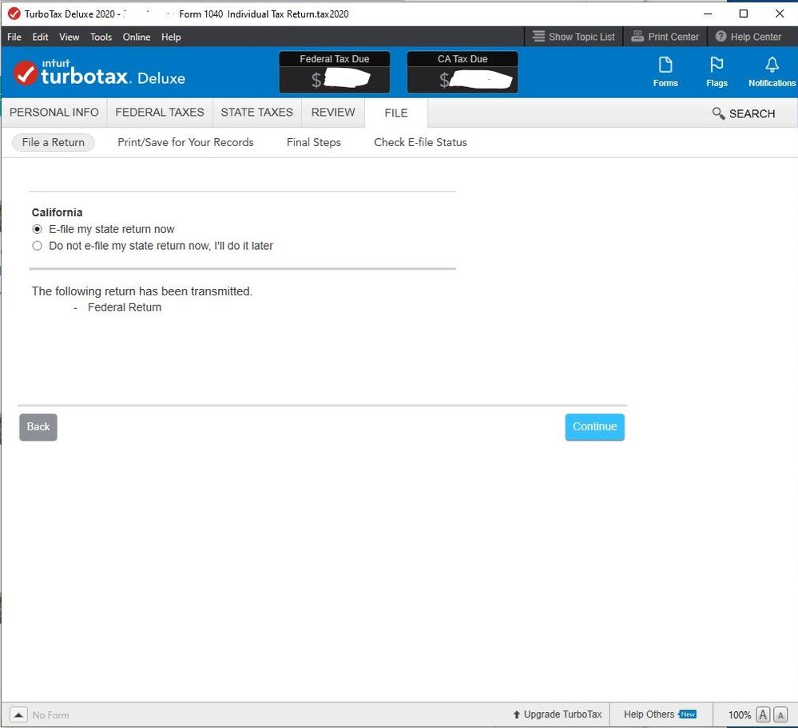Viewport: 798px width, 728px height.
Task: Click the Show Topic List button
Action: (574, 37)
